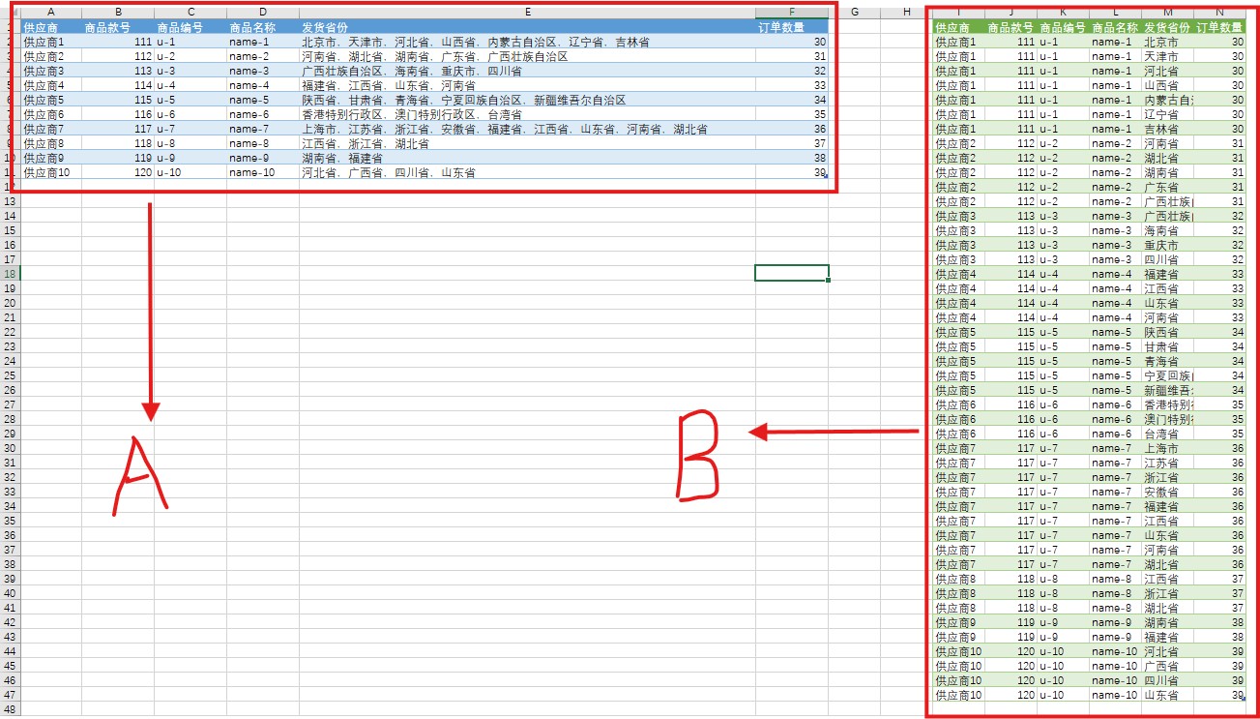Select column L header
Viewport: 1260px width, 719px height.
click(1115, 12)
